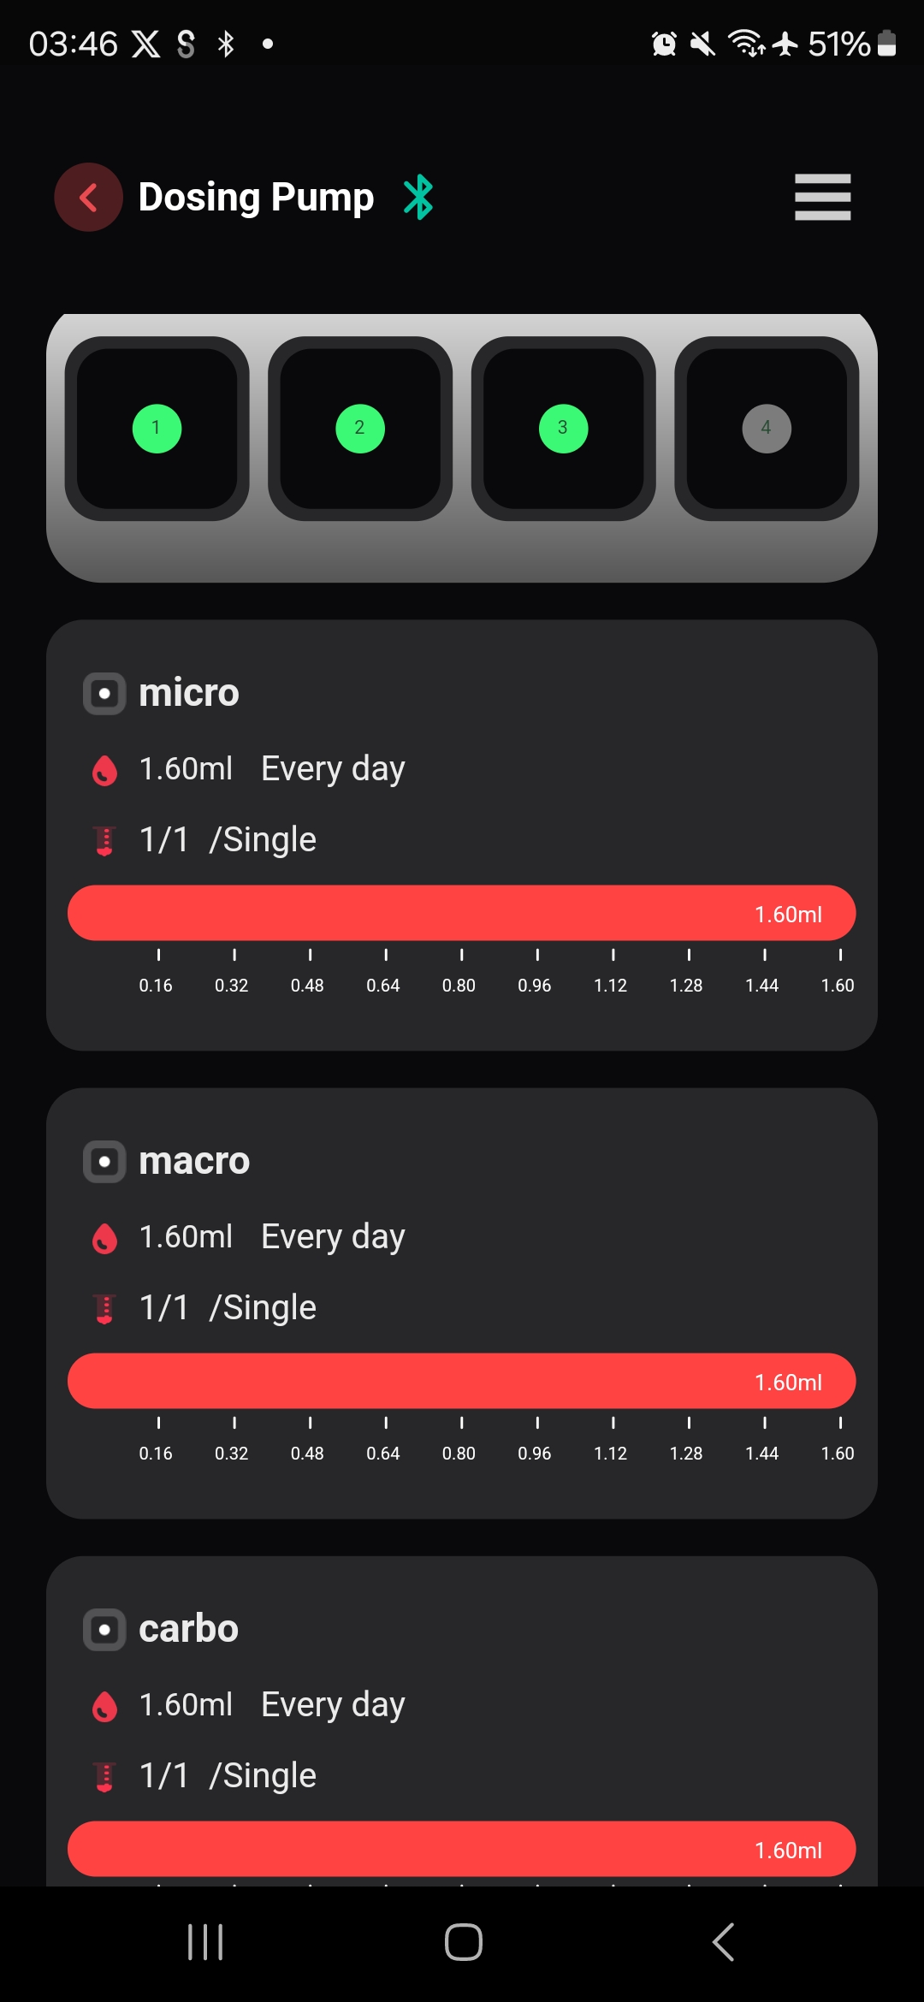This screenshot has height=2002, width=924.
Task: Tap the micro droplet dose icon
Action: pyautogui.click(x=104, y=770)
